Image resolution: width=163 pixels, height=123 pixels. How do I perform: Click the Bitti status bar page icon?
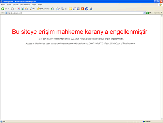coord(1,122)
